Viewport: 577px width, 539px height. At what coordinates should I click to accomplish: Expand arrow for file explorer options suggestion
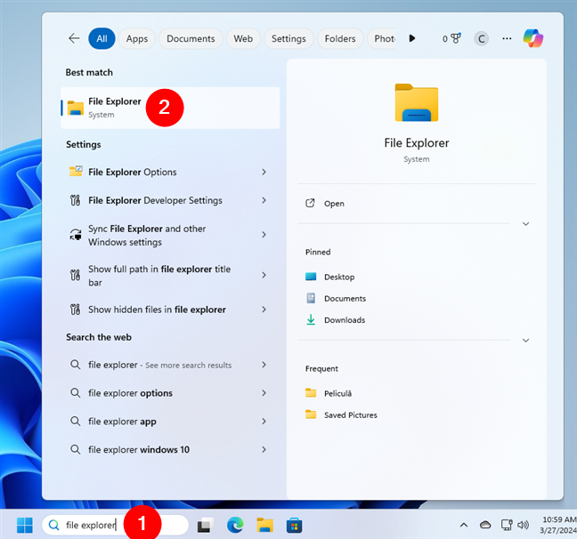tap(264, 393)
